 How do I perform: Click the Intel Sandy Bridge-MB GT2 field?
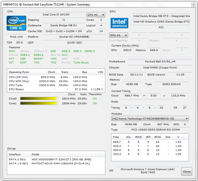161,16
